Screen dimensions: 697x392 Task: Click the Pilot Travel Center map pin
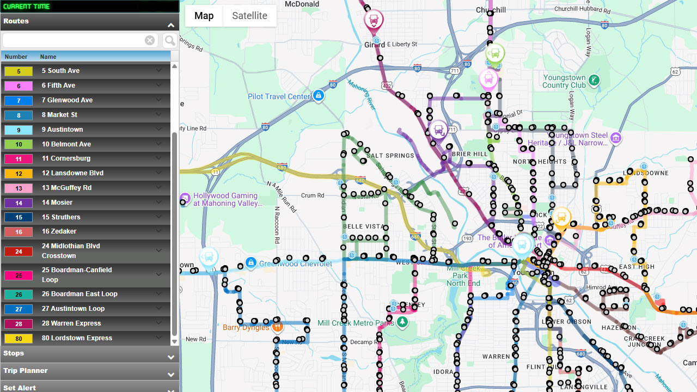319,96
